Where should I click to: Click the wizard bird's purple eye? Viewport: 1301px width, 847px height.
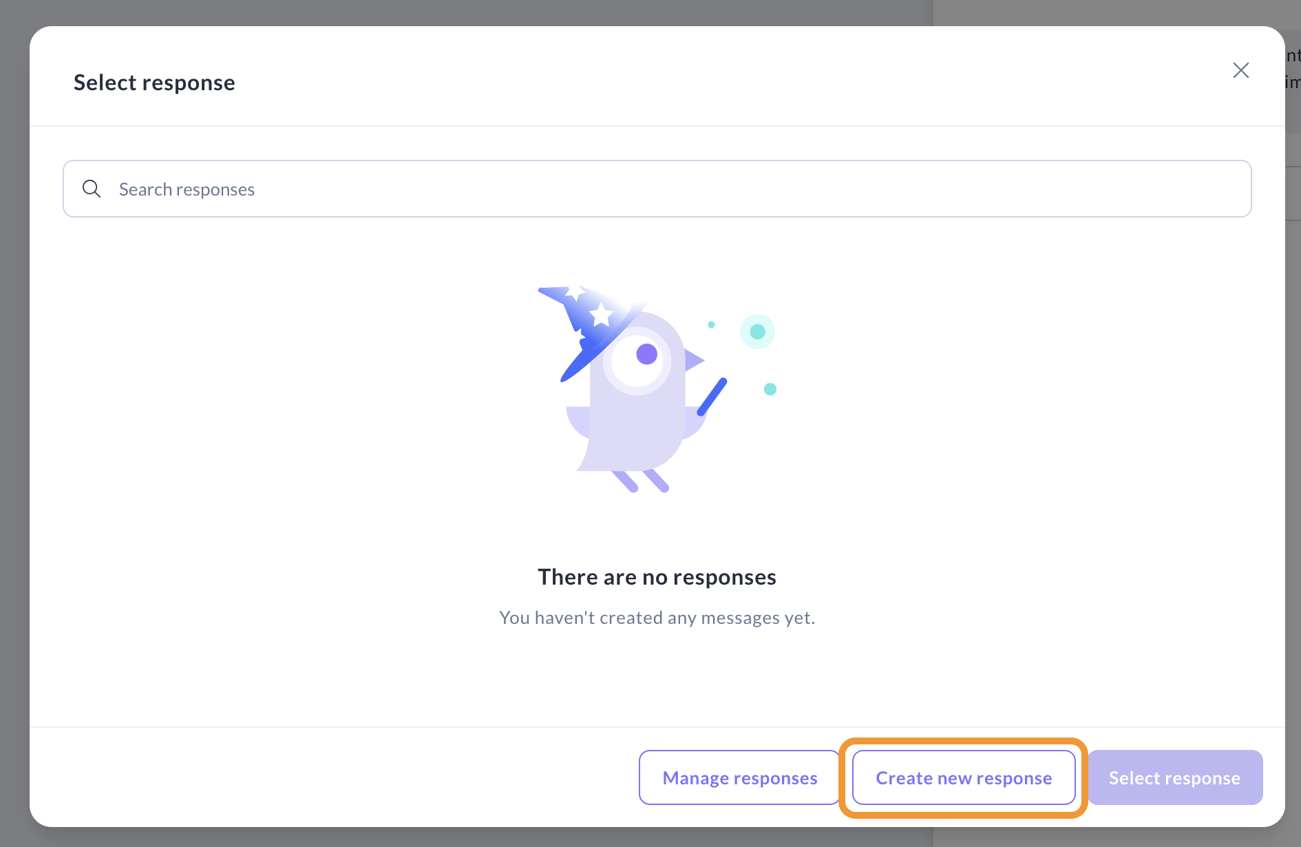[x=646, y=354]
